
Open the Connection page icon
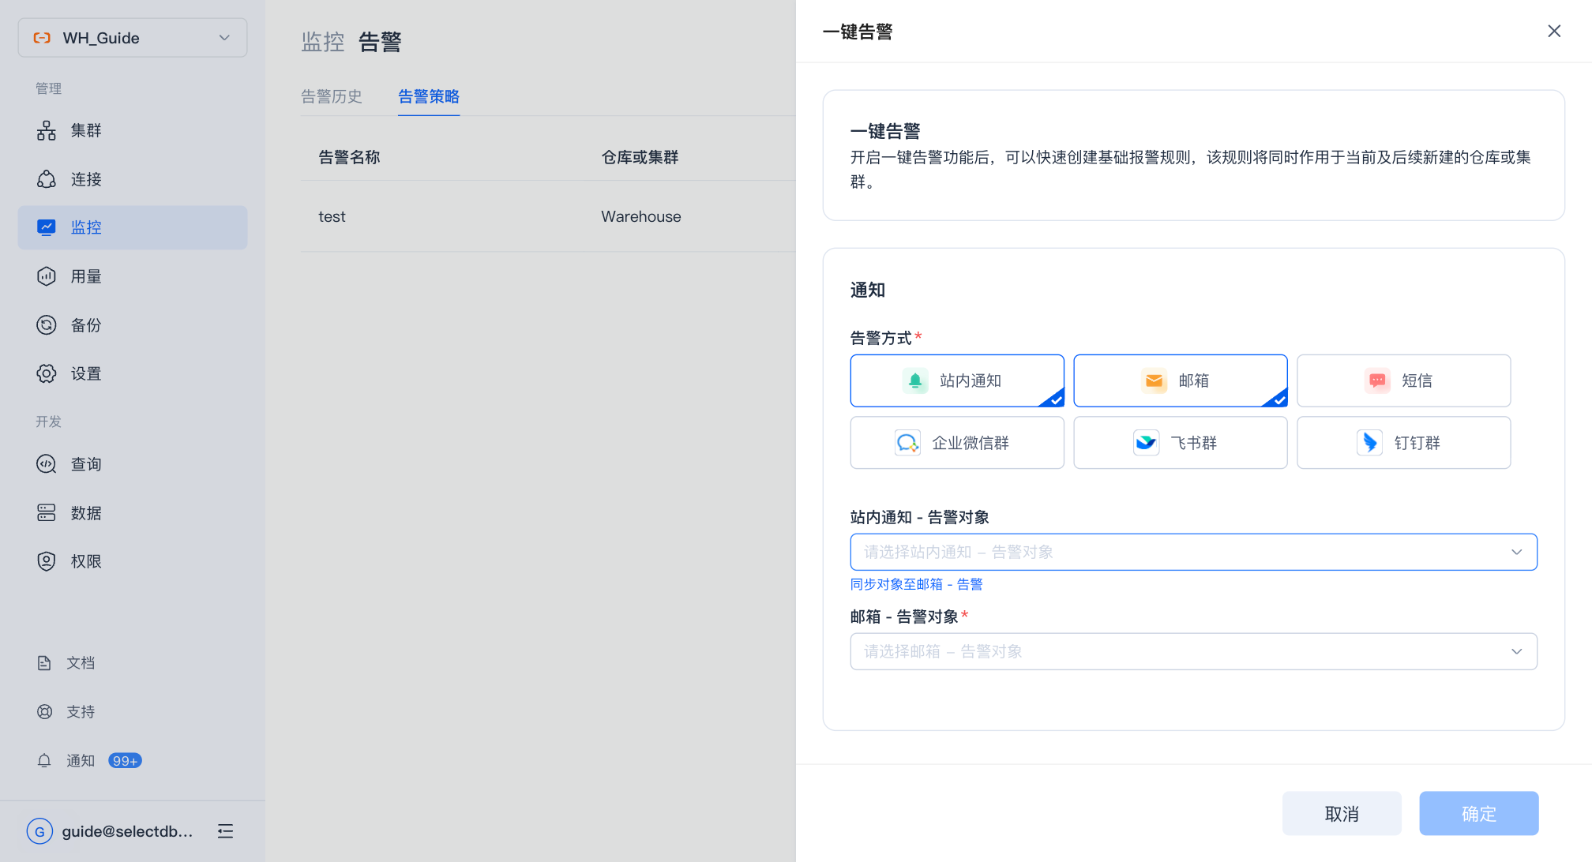pos(47,179)
